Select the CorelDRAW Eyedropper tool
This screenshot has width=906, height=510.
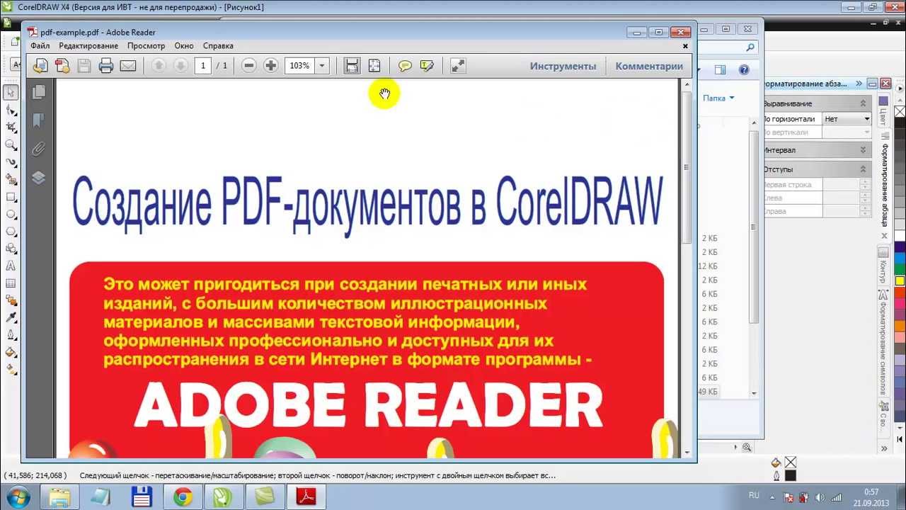coord(11,318)
